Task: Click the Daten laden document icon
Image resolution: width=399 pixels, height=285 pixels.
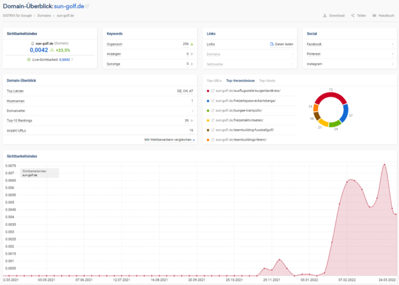Action: tap(272, 44)
